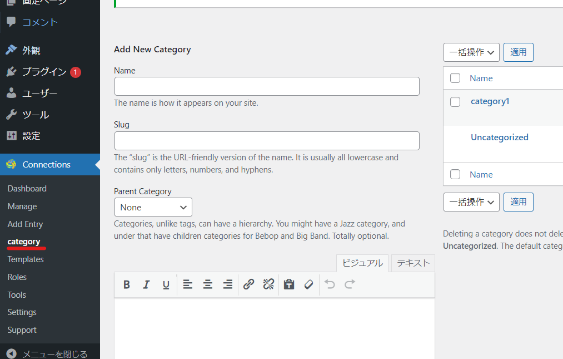Toggle italic text in the editor toolbar

click(146, 284)
